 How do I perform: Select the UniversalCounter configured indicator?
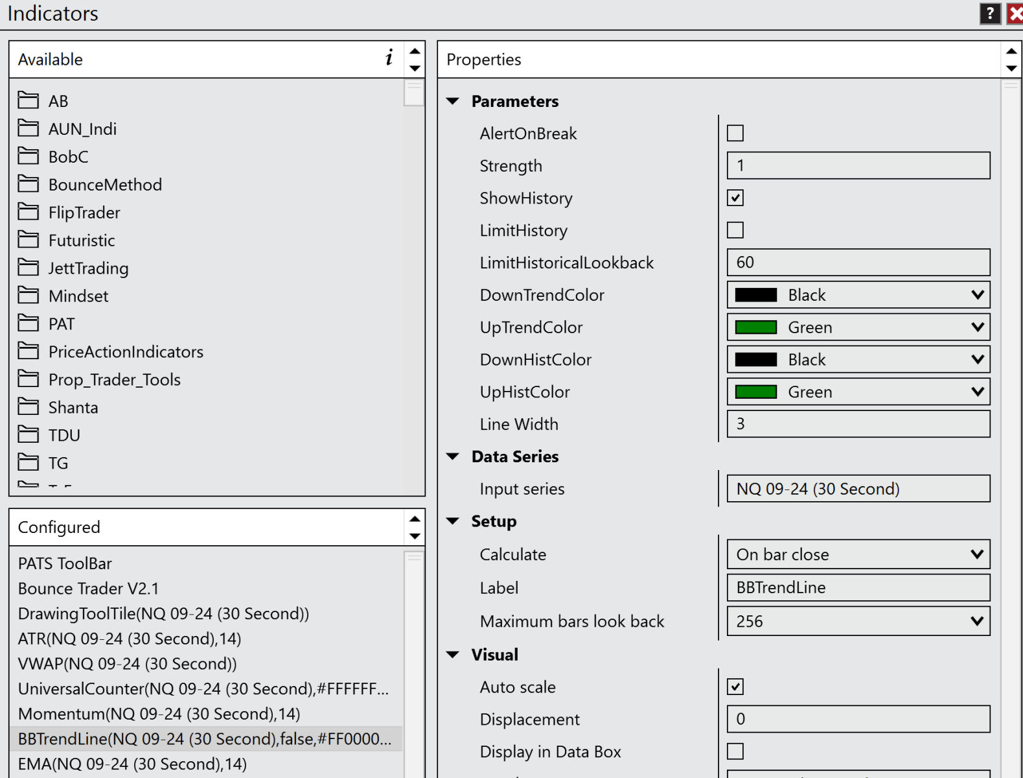[206, 689]
